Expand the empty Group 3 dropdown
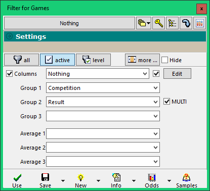This screenshot has width=210, height=191. pyautogui.click(x=103, y=116)
